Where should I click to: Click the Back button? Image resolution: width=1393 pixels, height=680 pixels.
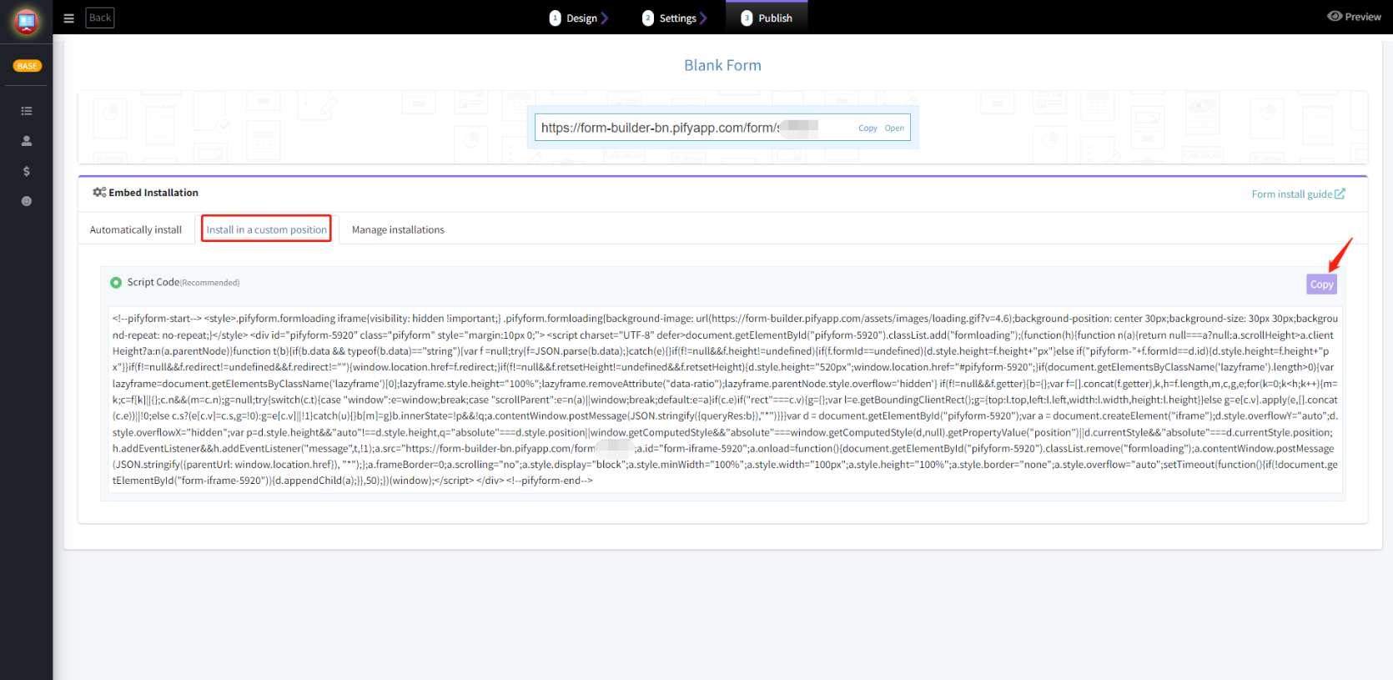pos(100,18)
